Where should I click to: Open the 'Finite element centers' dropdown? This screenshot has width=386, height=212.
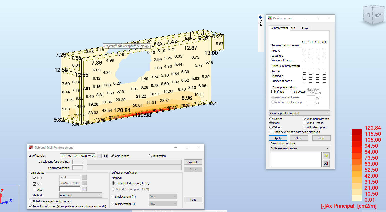pyautogui.click(x=300, y=148)
